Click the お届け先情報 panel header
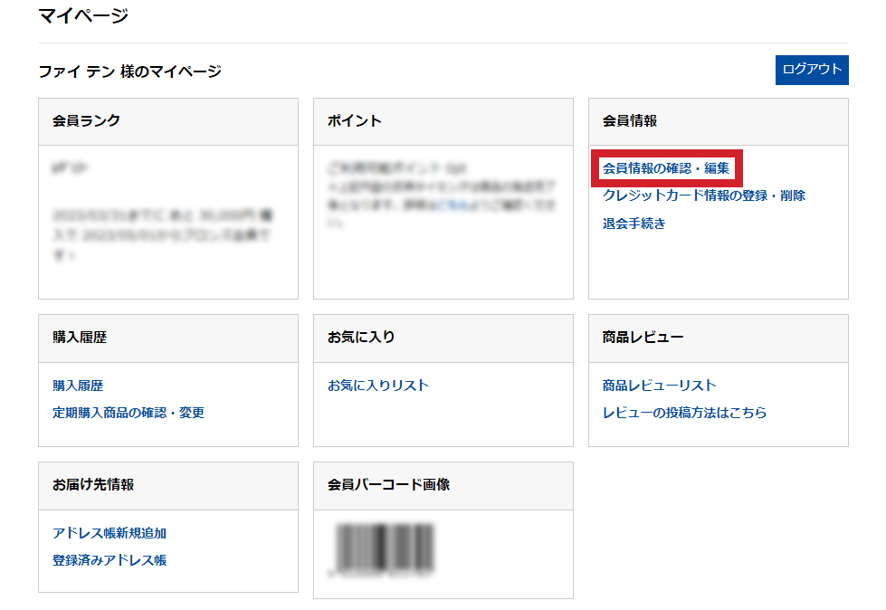 [x=93, y=485]
